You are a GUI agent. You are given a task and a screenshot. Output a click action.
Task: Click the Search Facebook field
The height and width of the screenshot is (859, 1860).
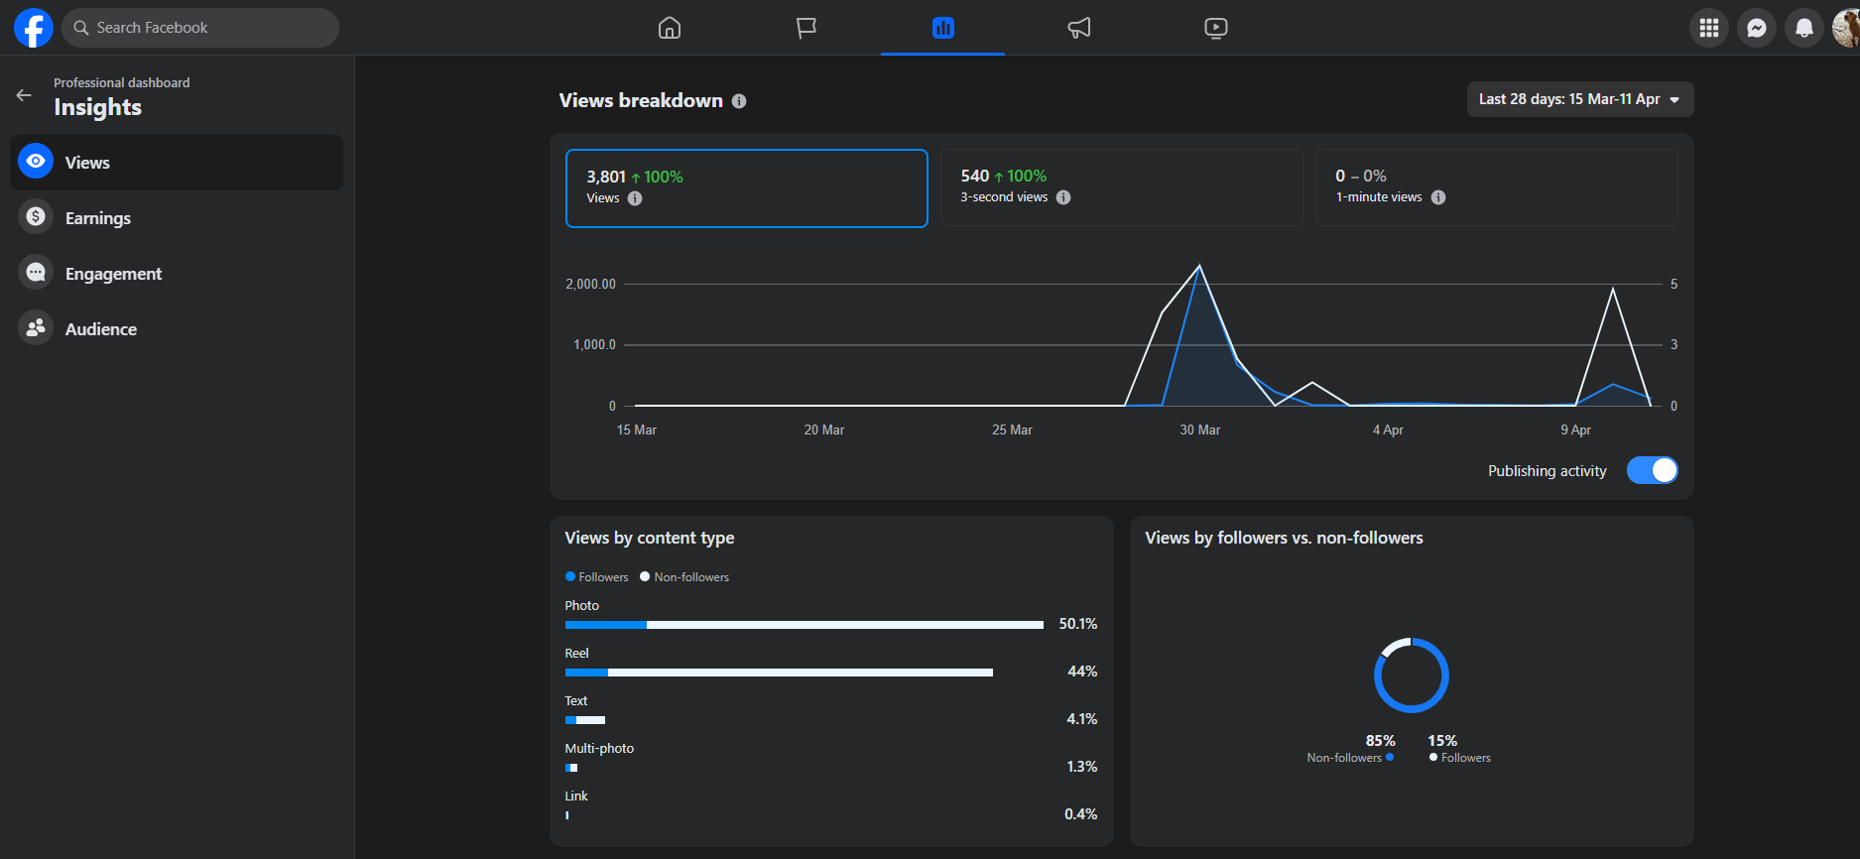click(200, 28)
